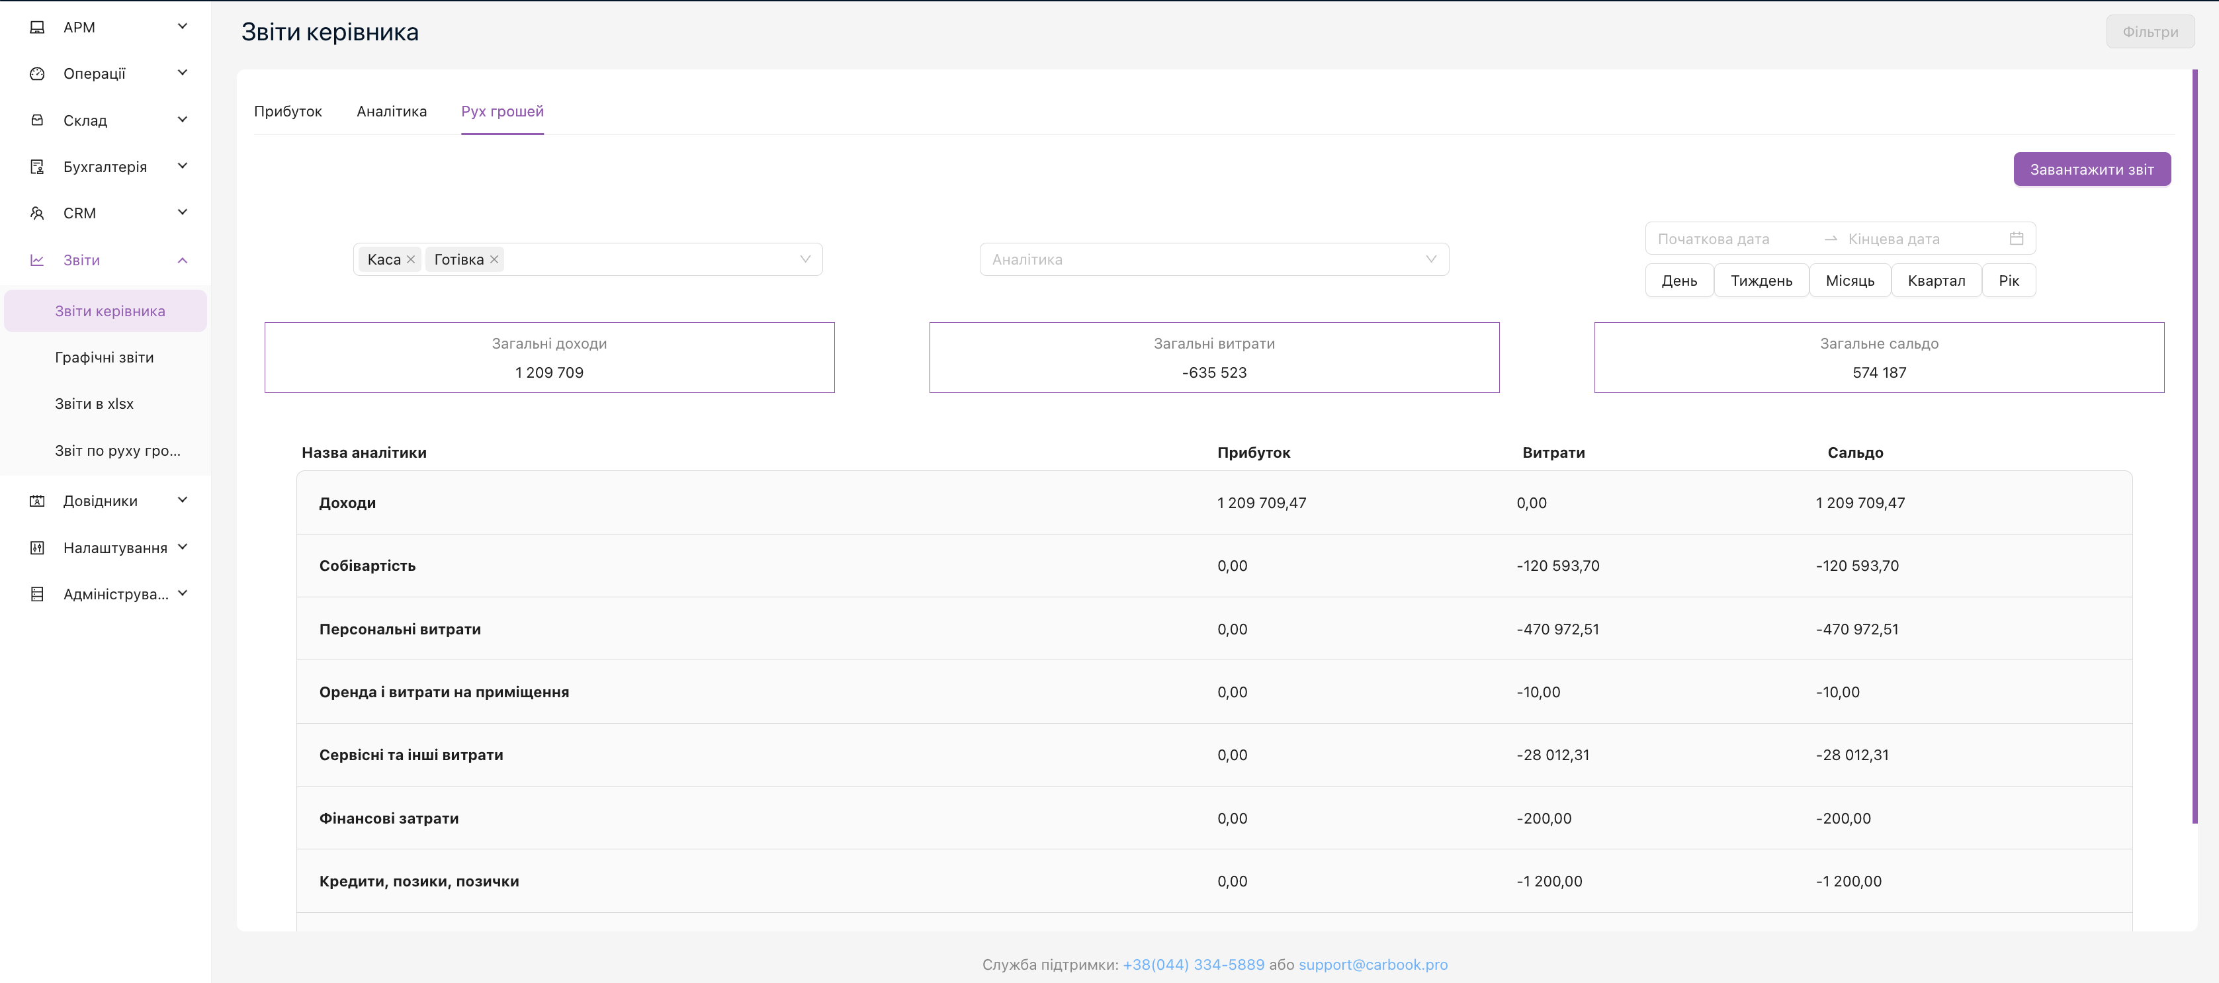Switch to the Прибуток tab

point(288,111)
